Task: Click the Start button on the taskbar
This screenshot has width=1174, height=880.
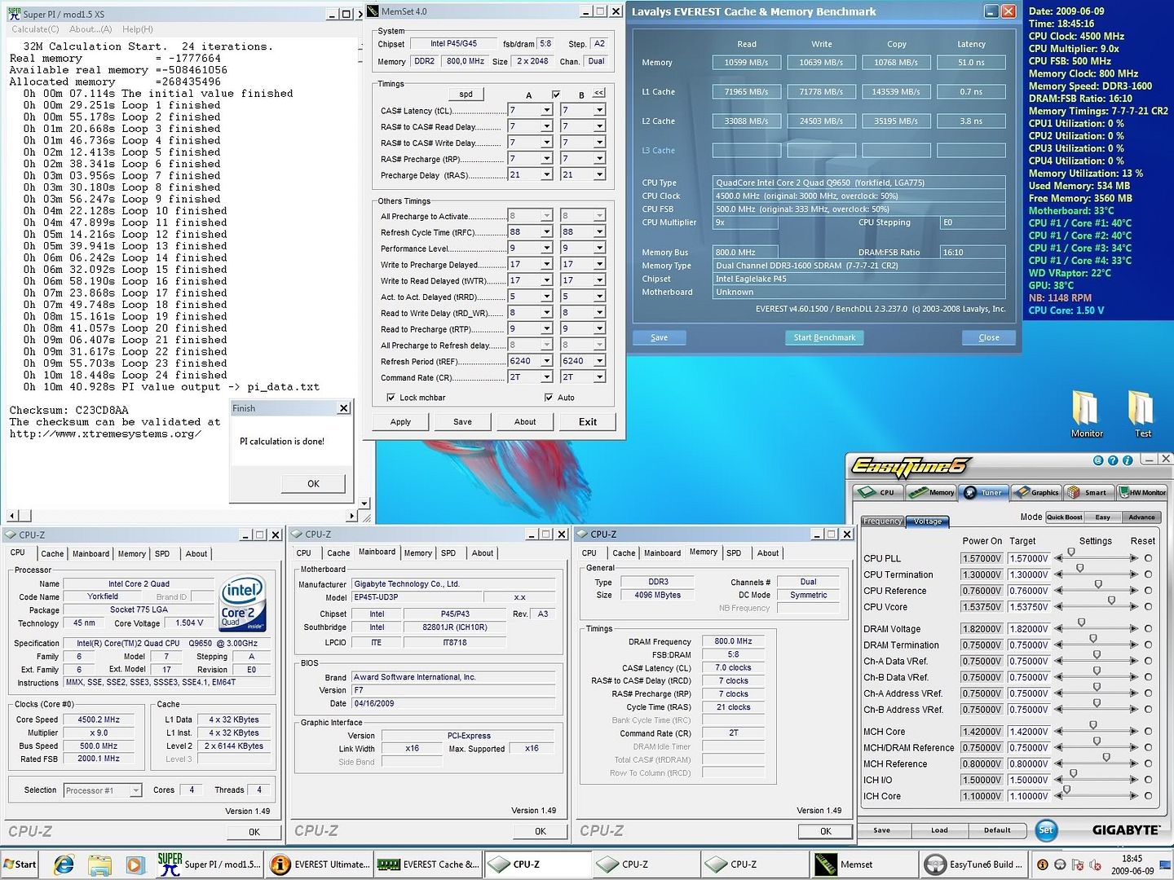Action: click(x=20, y=865)
